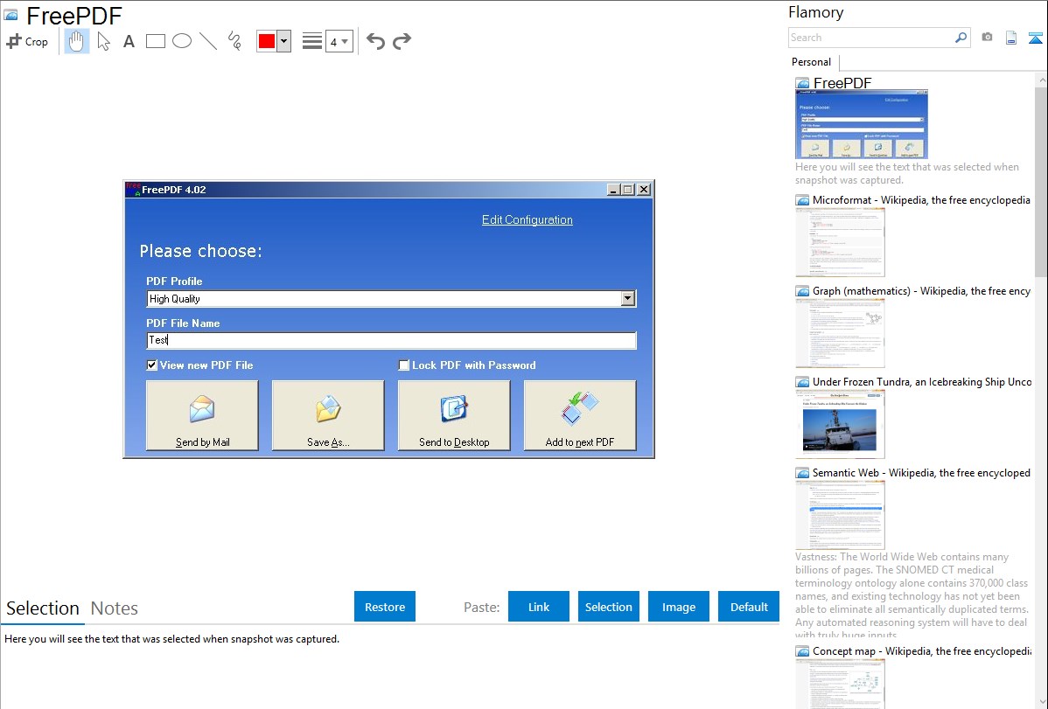Screen dimensions: 1048x709
Task: Activate the hand pan tool
Action: (77, 41)
